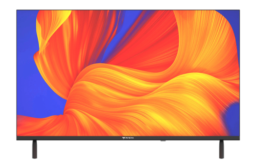Open the television product image

pos(128,84)
